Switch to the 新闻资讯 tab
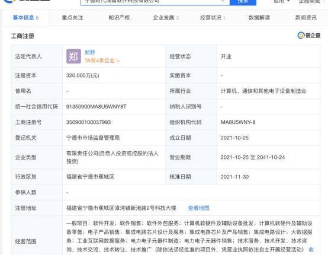 coord(306,18)
